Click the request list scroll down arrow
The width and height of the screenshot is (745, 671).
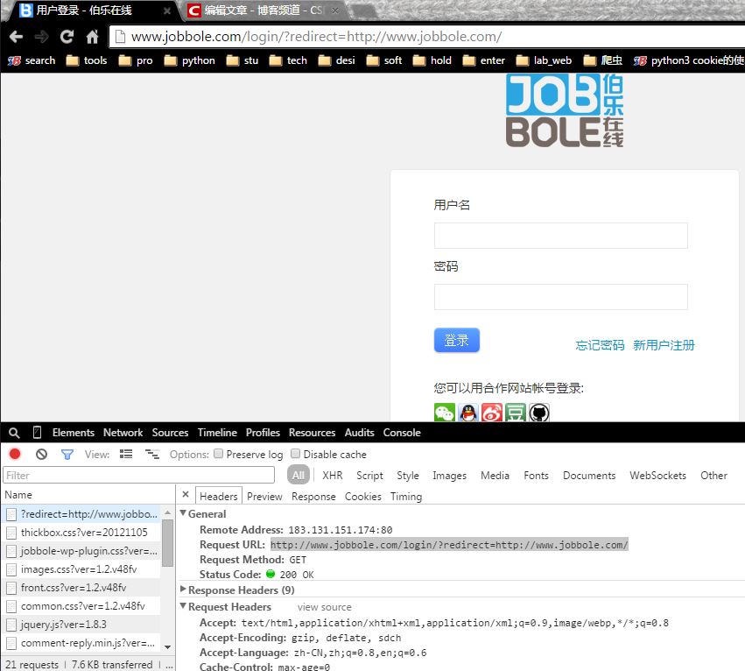coord(168,646)
